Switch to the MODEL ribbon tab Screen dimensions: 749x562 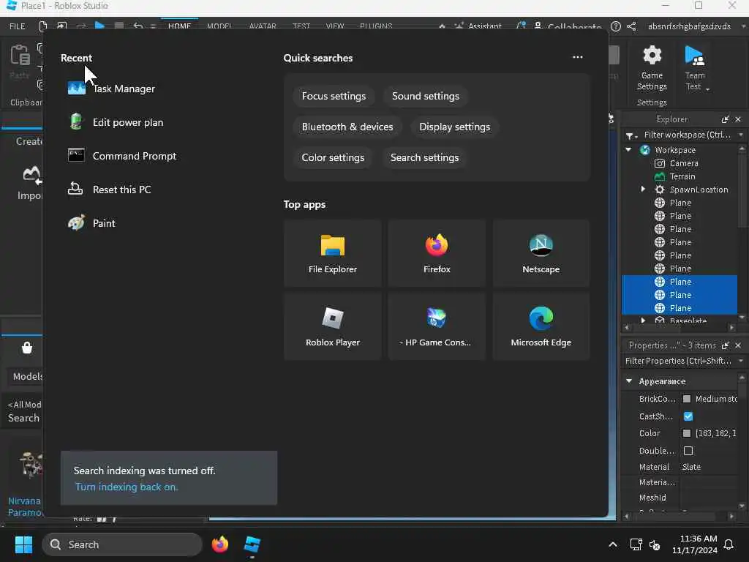click(x=219, y=26)
